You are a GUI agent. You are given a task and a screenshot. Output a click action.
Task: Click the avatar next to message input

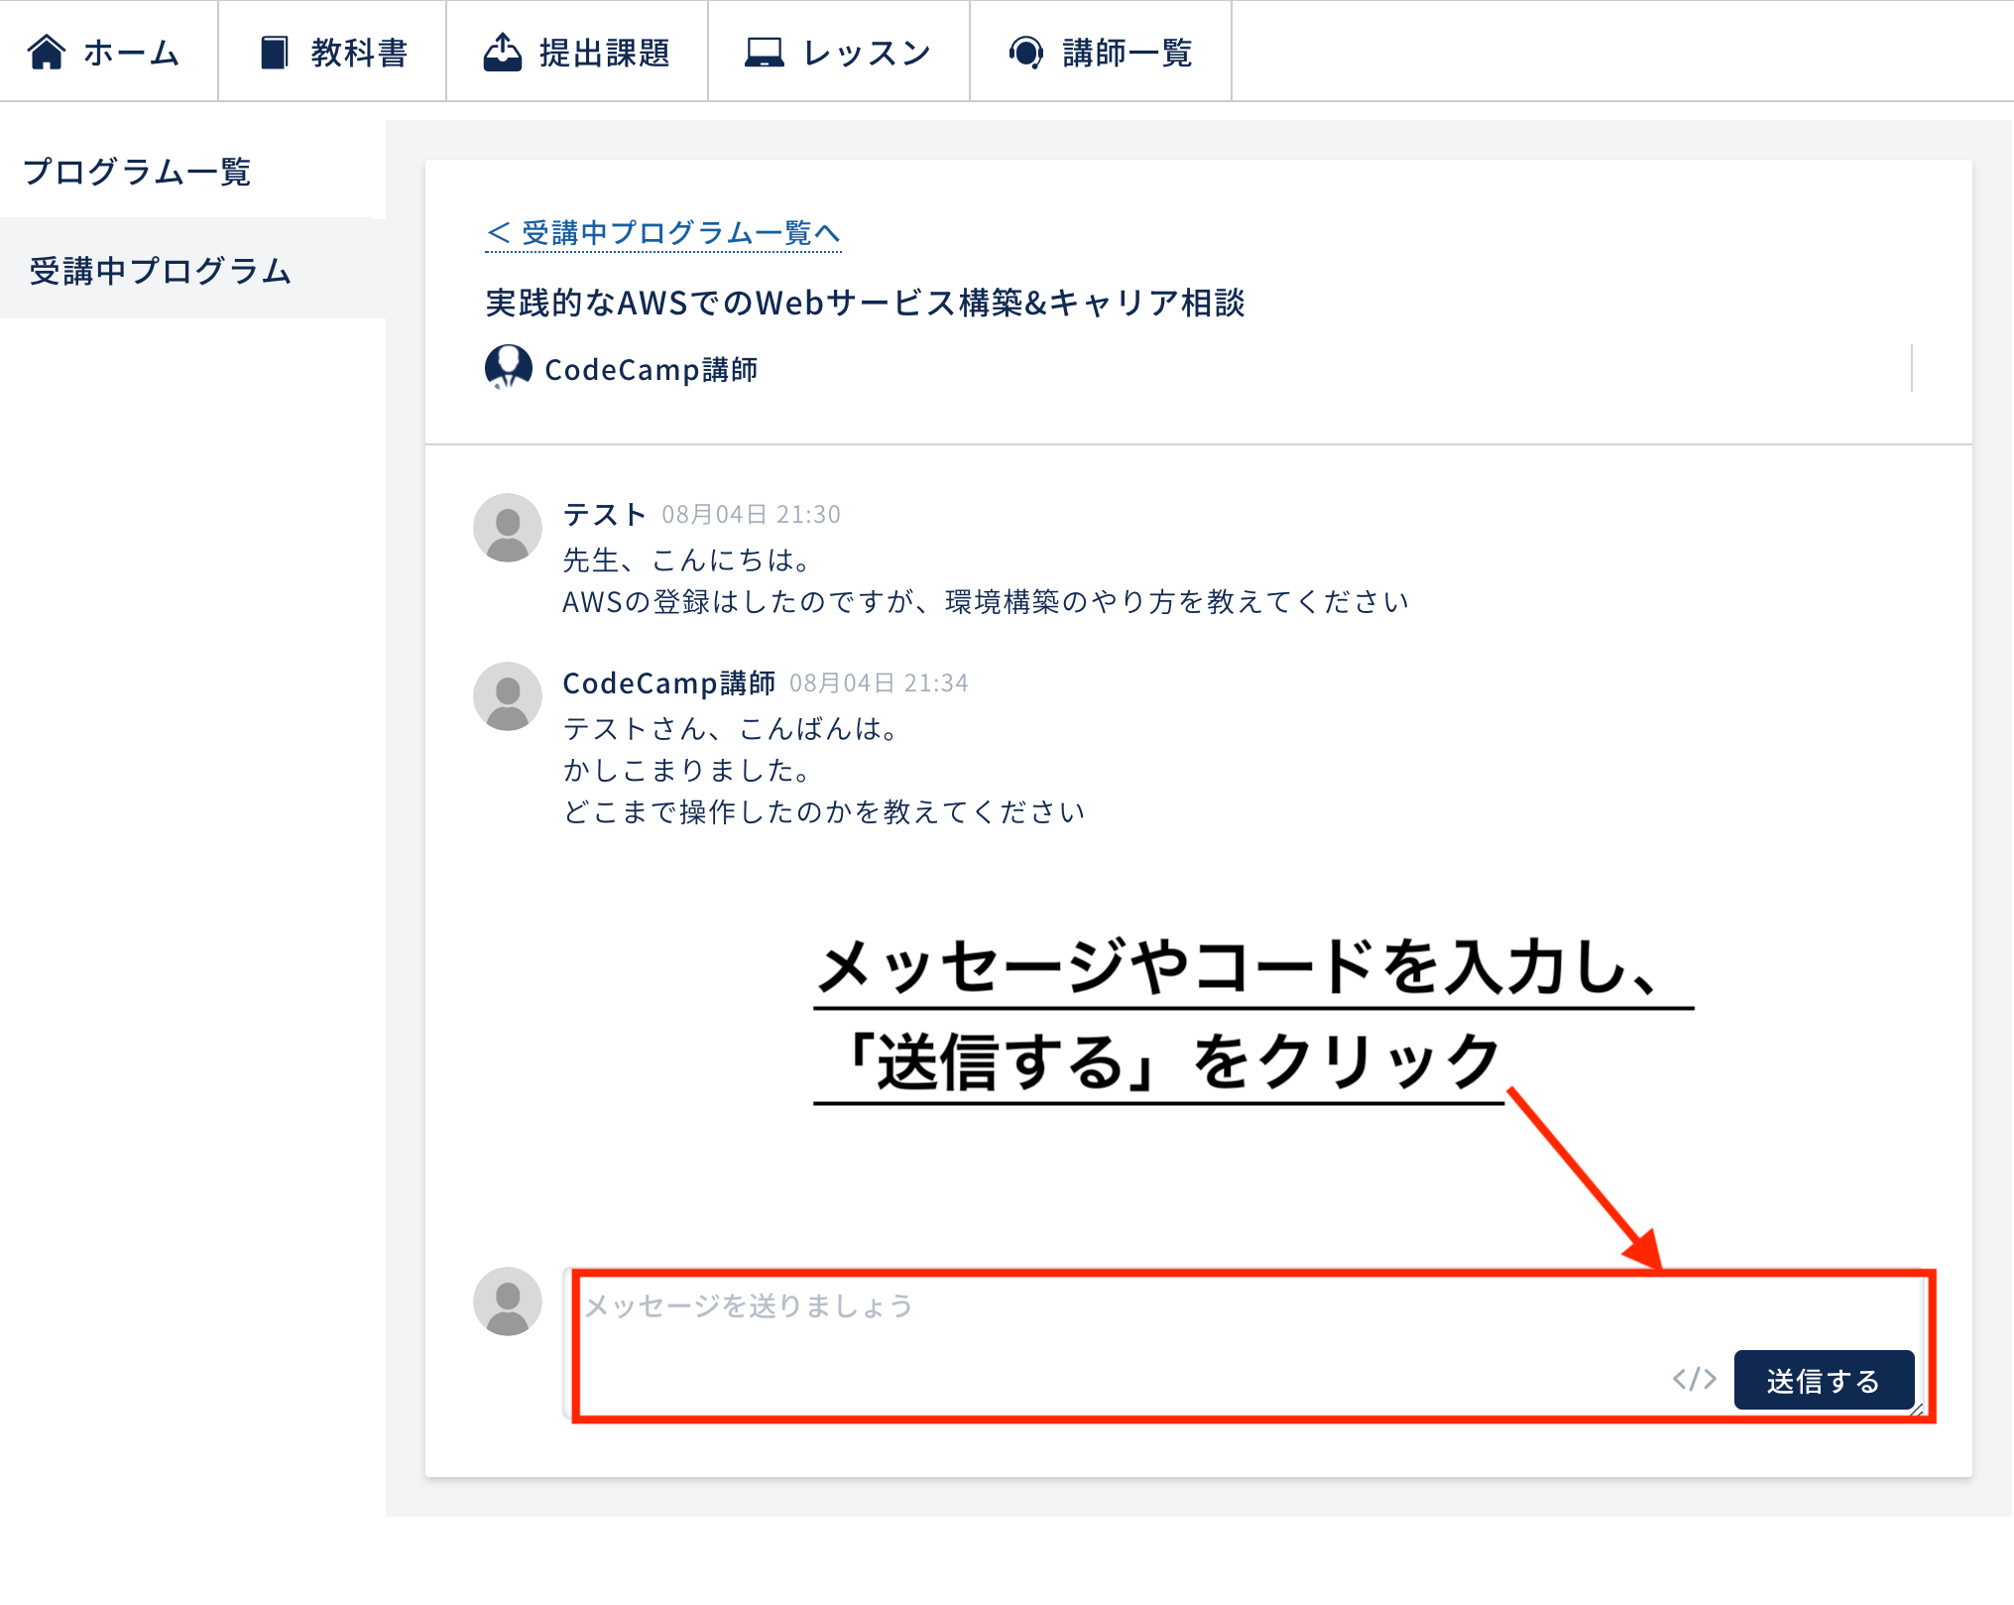click(508, 1301)
